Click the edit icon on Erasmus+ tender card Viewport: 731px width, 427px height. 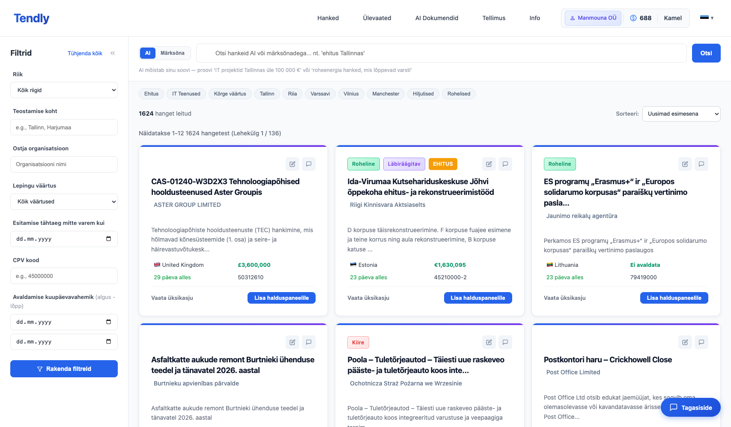pyautogui.click(x=685, y=164)
